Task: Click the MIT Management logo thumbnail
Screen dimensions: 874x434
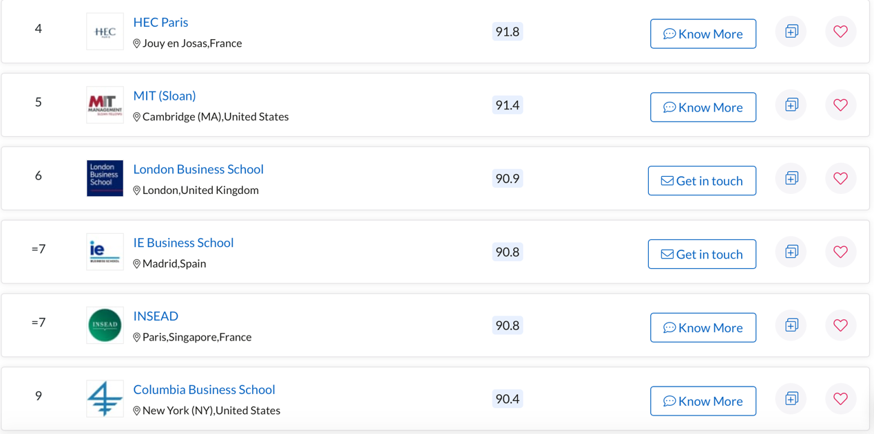Action: click(x=105, y=105)
